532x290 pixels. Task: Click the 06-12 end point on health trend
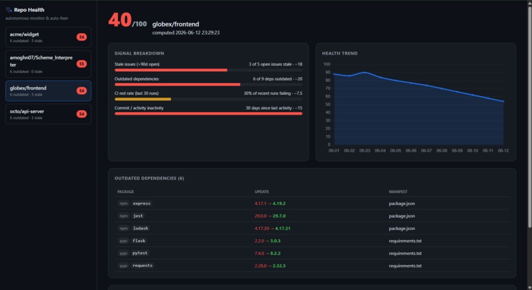[503, 101]
